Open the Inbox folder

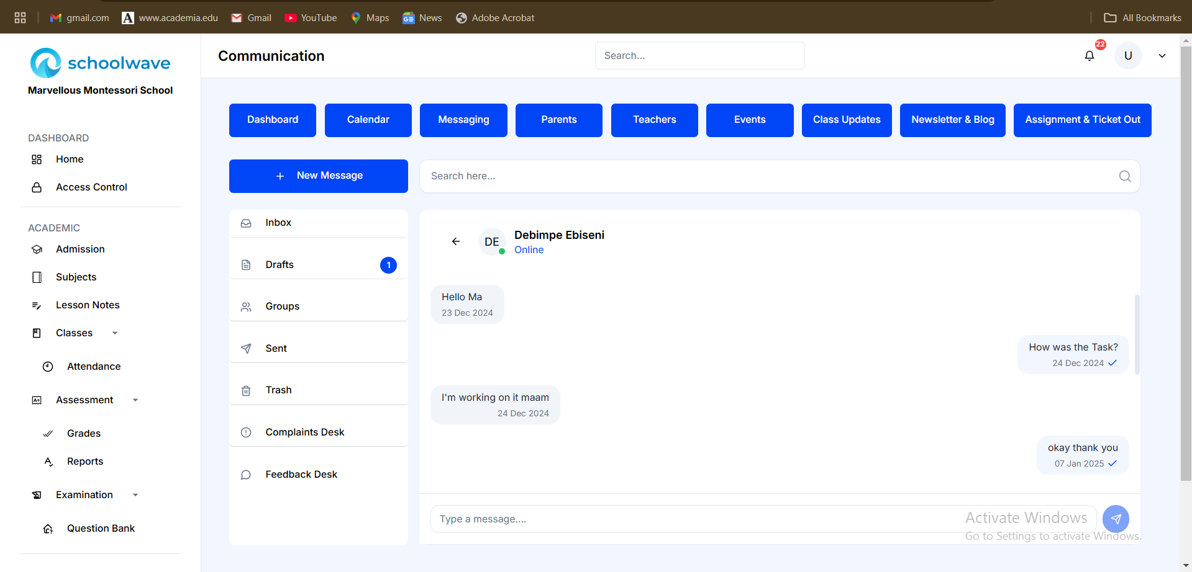[x=319, y=223]
